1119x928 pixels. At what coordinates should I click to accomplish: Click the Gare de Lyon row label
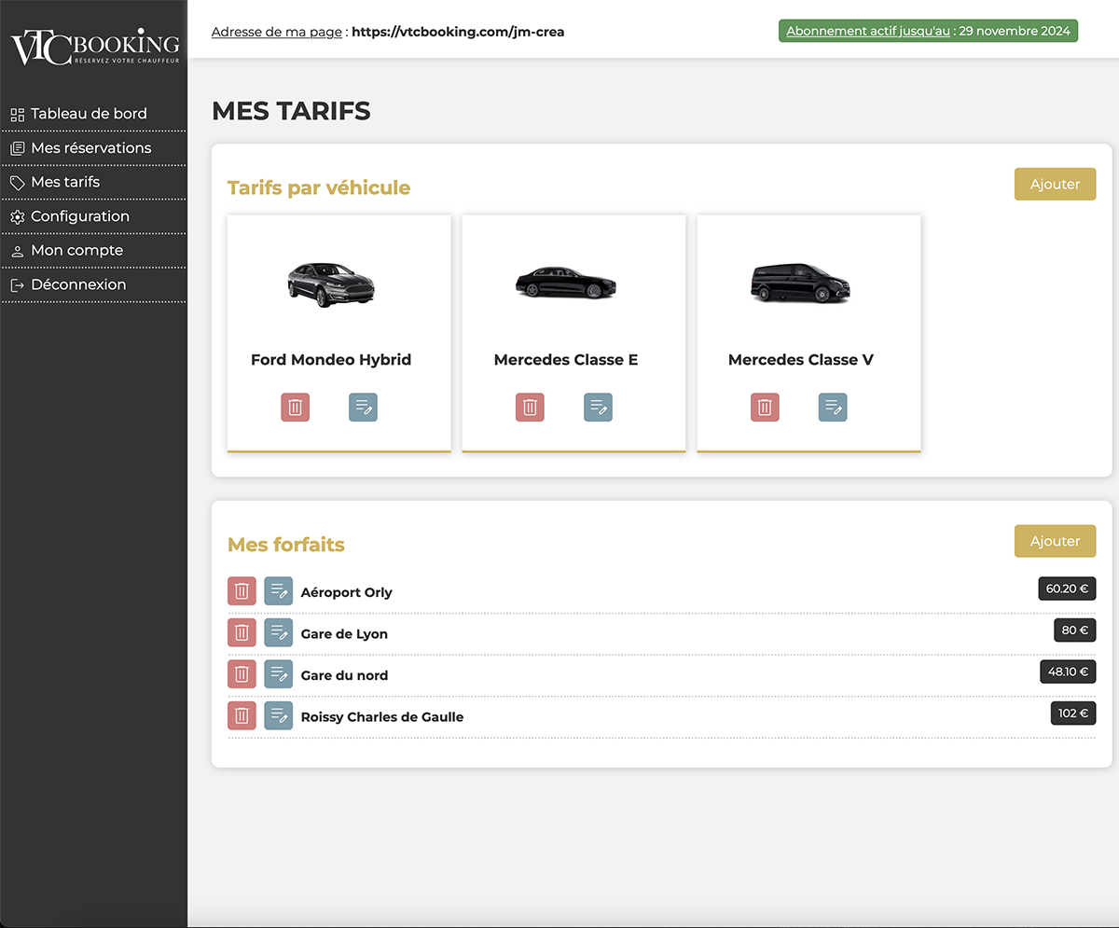(x=344, y=634)
